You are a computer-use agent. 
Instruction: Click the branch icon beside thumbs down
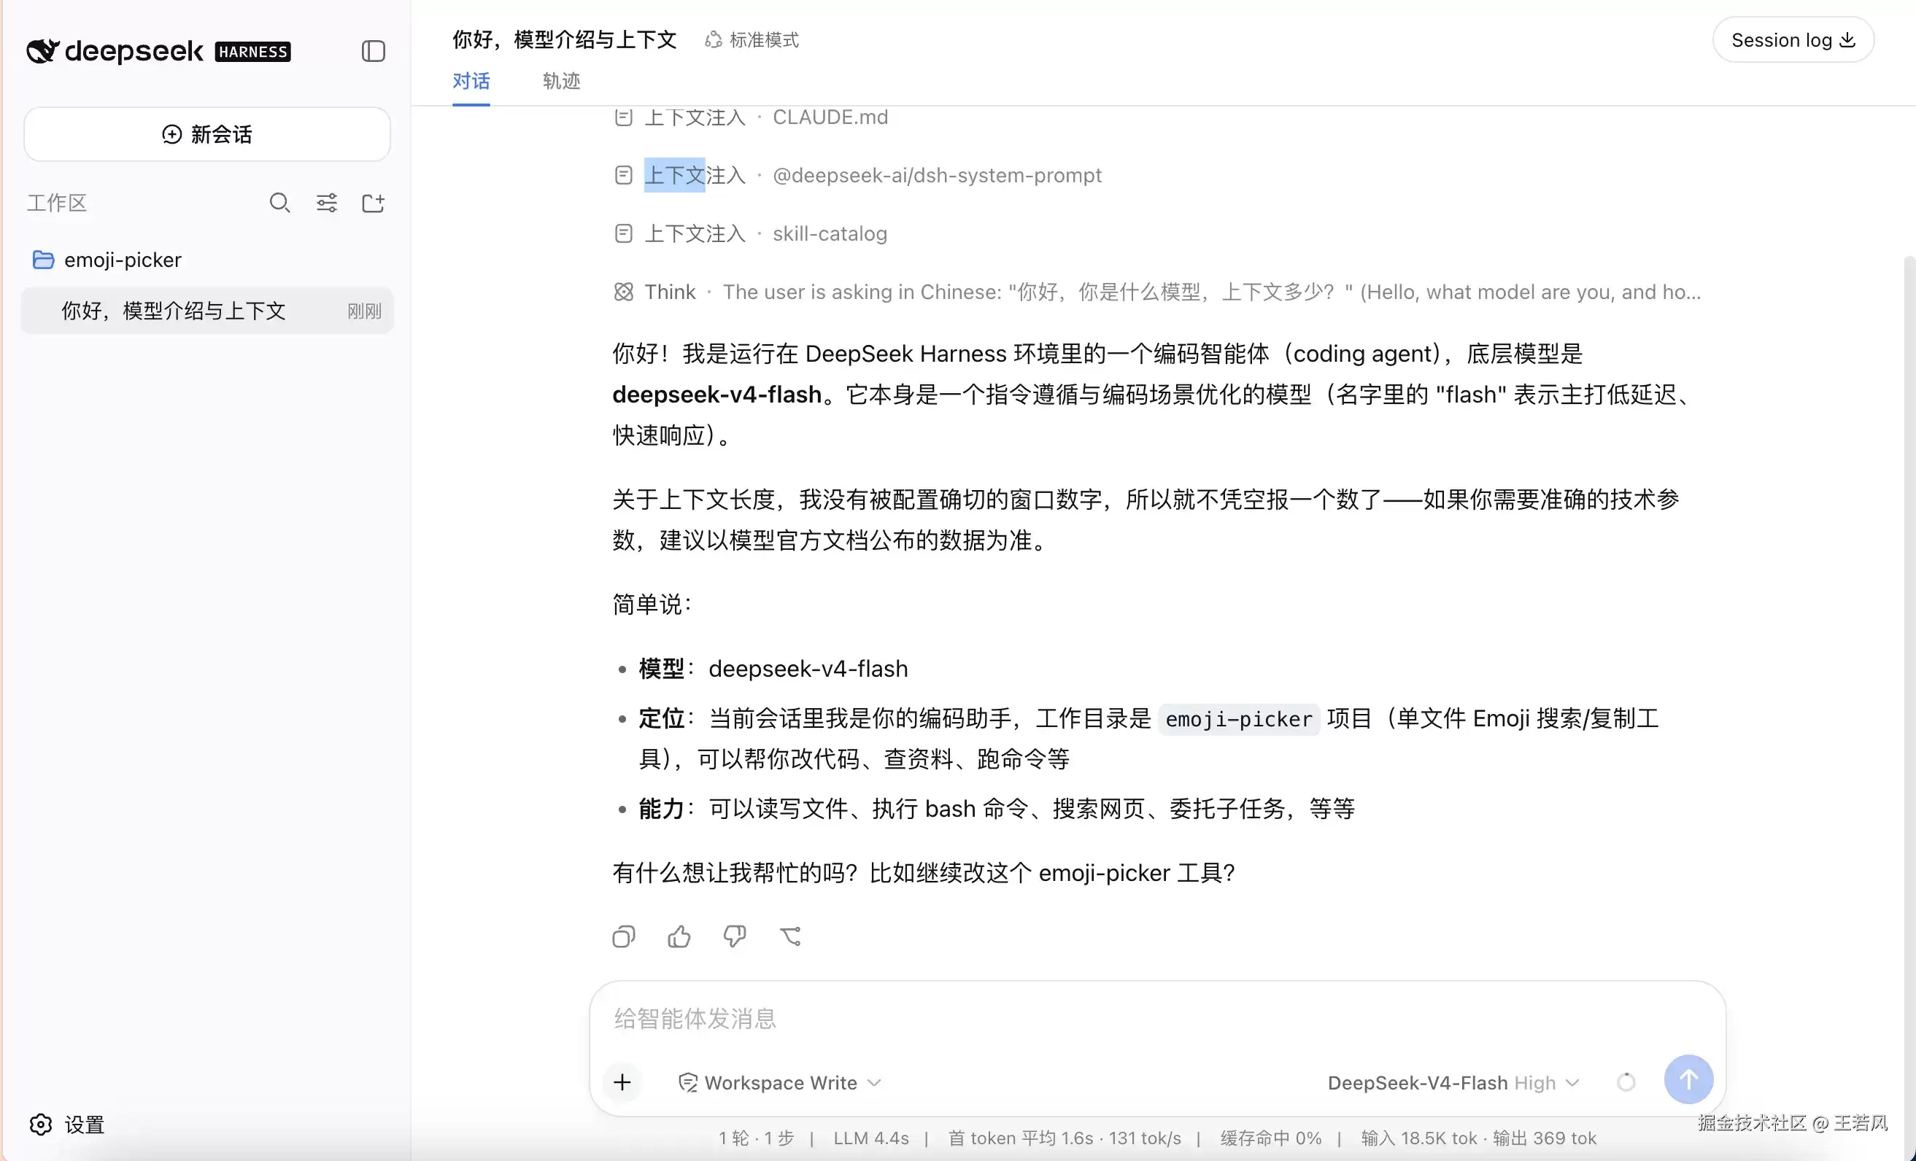click(791, 936)
